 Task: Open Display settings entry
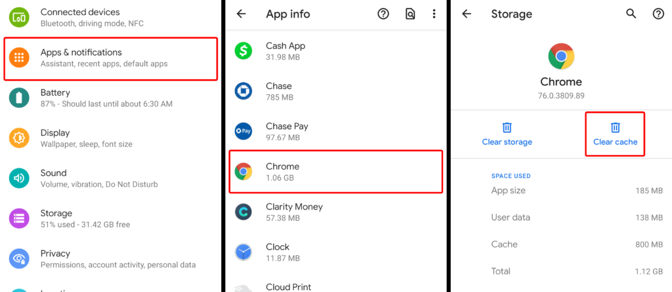110,138
